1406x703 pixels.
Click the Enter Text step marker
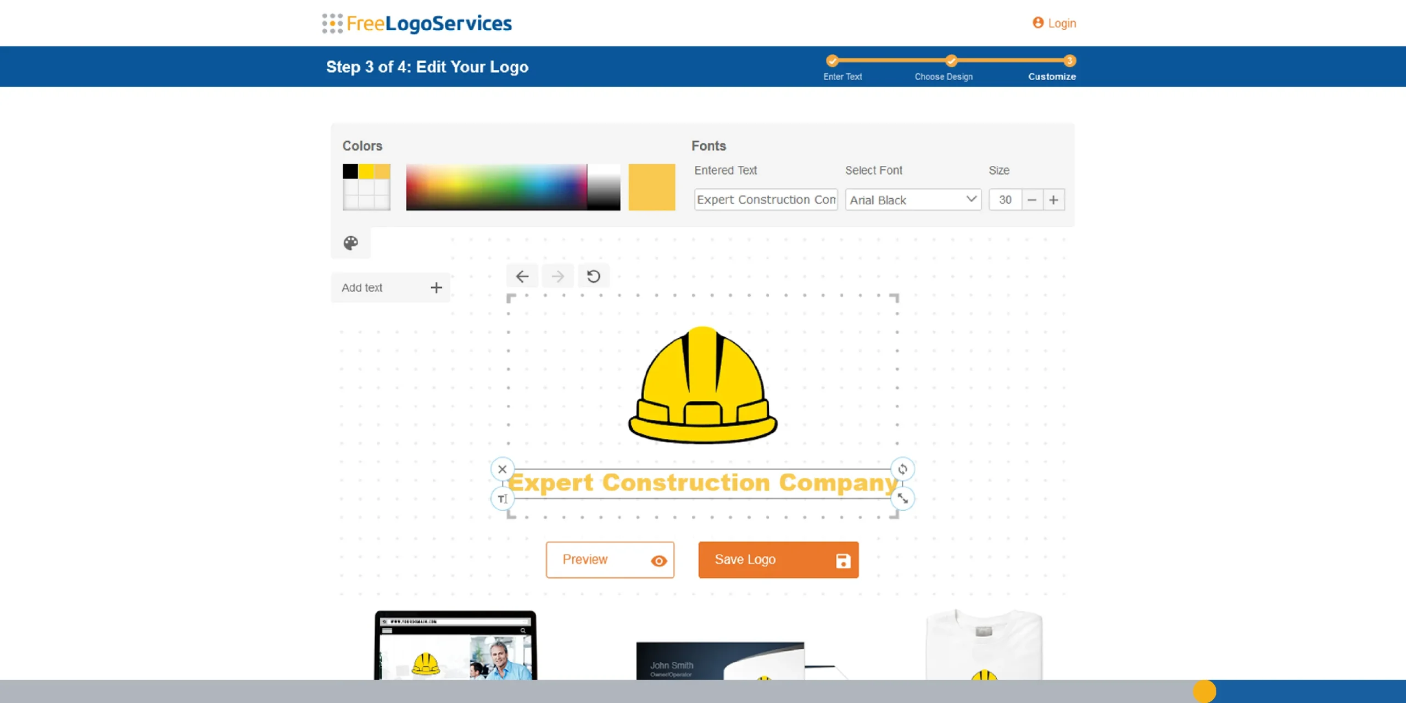pyautogui.click(x=833, y=60)
